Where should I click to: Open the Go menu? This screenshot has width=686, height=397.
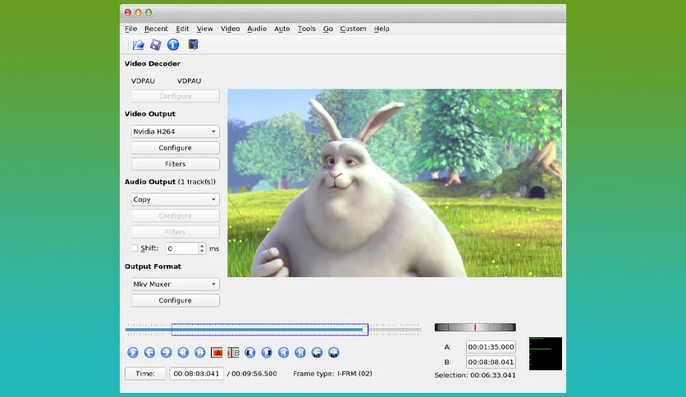[x=327, y=29]
